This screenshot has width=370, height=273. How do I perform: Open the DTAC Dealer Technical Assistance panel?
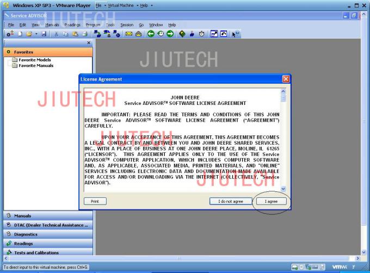(x=48, y=225)
